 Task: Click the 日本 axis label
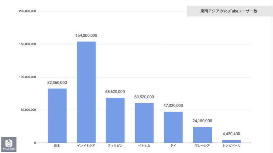pyautogui.click(x=57, y=146)
